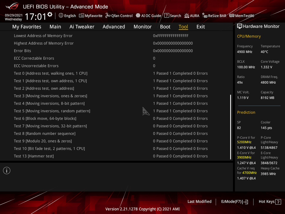Viewport: 285px width, 214px height.
Task: Click the settings gear next to the clock
Action: coord(50,14)
